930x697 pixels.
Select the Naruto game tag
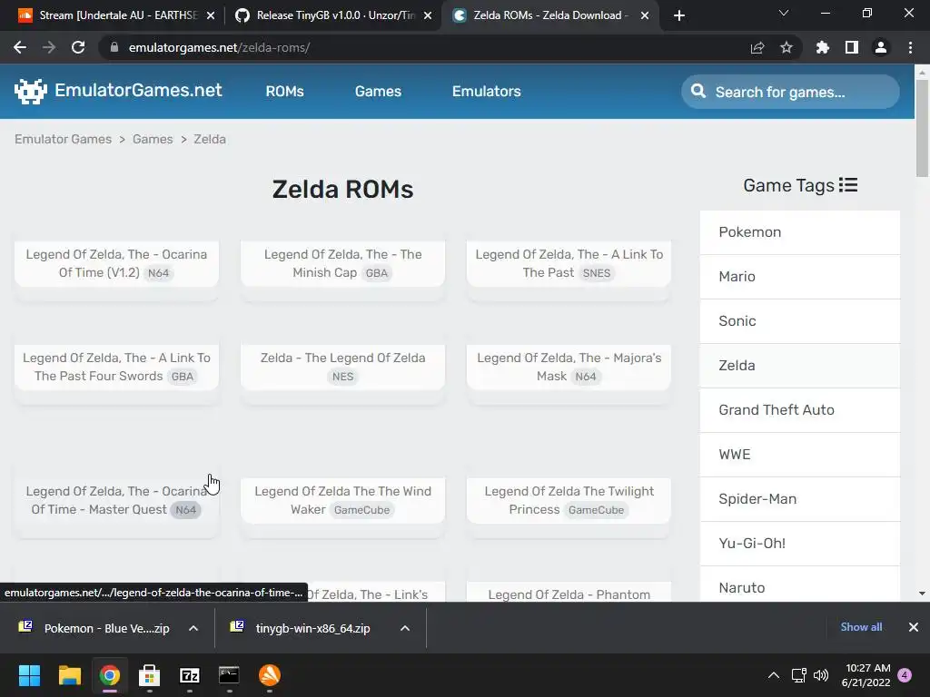click(799, 584)
